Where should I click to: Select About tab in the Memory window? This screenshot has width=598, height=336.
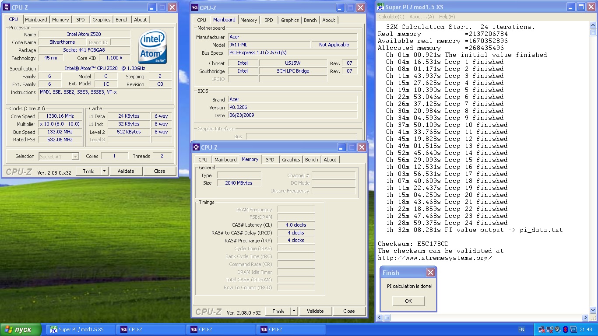tap(330, 160)
